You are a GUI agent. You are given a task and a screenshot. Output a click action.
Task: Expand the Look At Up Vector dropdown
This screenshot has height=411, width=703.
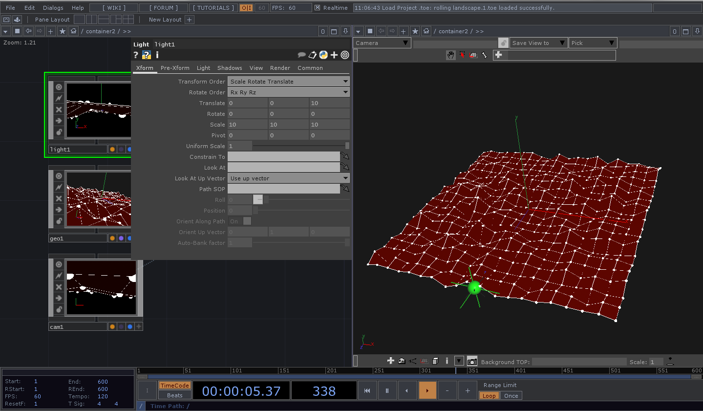[289, 178]
